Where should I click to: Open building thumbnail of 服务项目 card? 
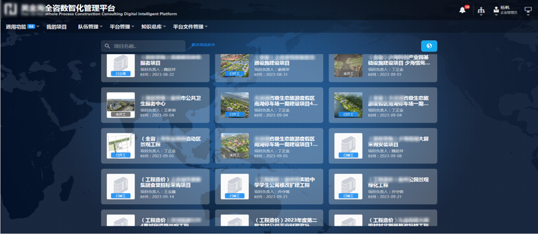(121, 66)
